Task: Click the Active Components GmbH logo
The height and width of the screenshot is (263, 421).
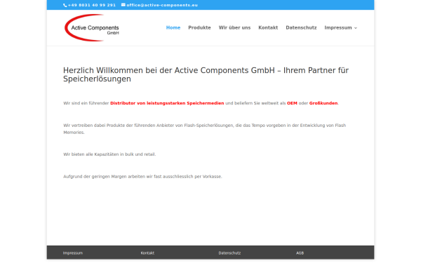Action: click(x=91, y=27)
